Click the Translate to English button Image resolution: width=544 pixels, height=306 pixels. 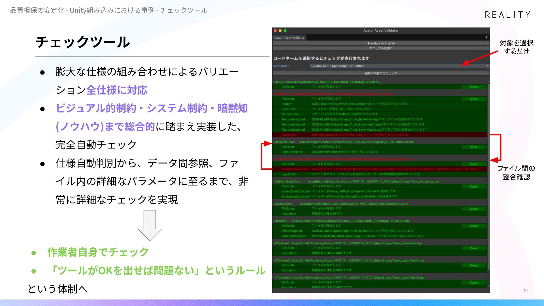(x=381, y=43)
